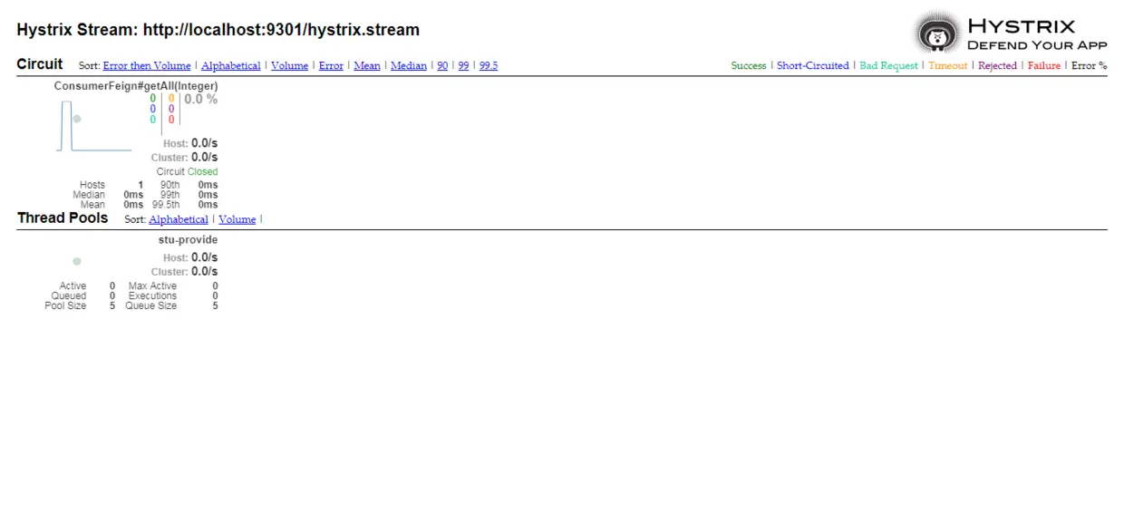The height and width of the screenshot is (522, 1124).
Task: Click the Defend Your App tagline
Action: point(1037,45)
